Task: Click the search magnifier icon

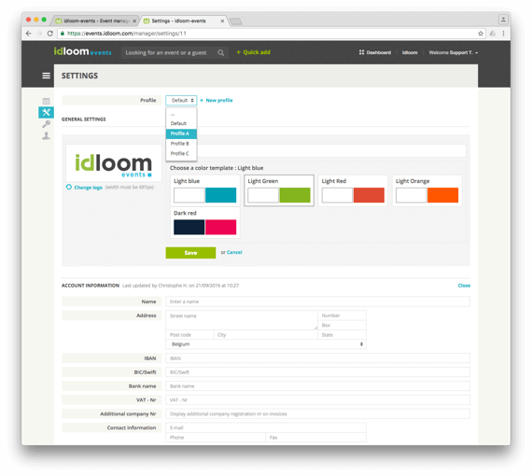Action: pyautogui.click(x=221, y=52)
